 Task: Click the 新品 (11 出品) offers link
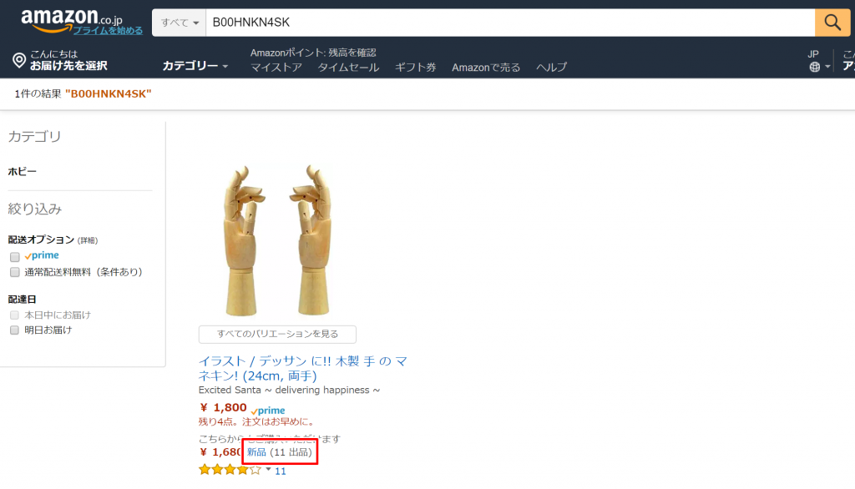(x=279, y=452)
